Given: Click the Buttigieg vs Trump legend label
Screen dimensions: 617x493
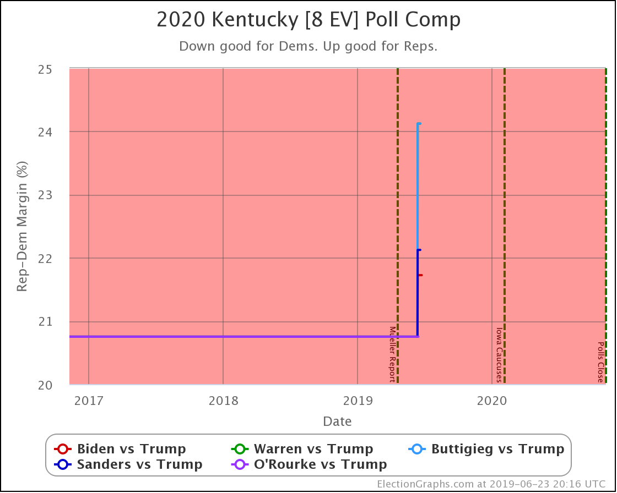Looking at the screenshot, I should 498,448.
